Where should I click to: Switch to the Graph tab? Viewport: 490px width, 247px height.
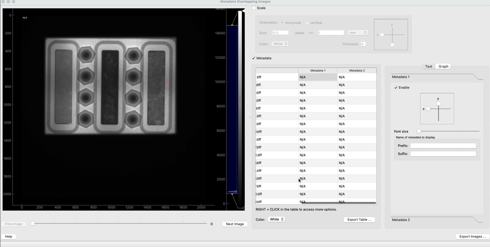[443, 66]
